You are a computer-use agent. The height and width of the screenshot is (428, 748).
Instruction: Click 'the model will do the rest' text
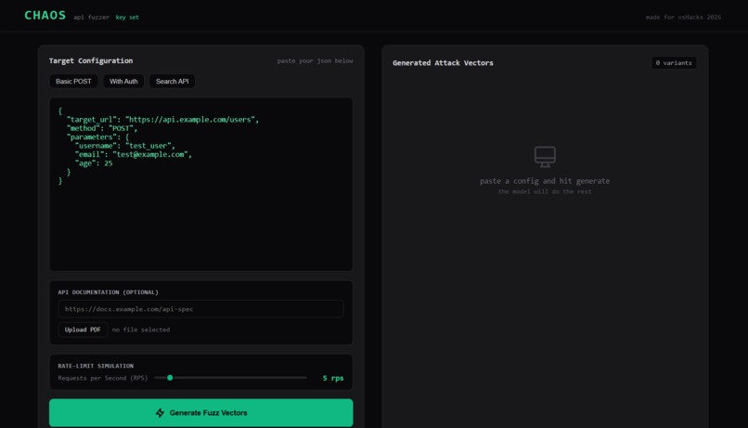545,191
